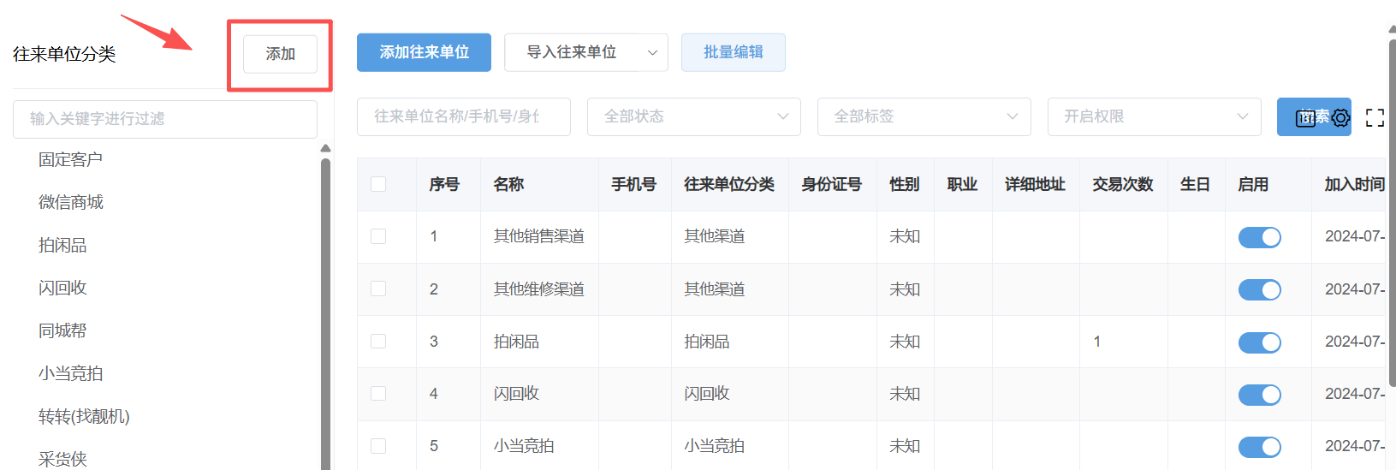Focus the 往来单位名称 search input

pyautogui.click(x=463, y=116)
